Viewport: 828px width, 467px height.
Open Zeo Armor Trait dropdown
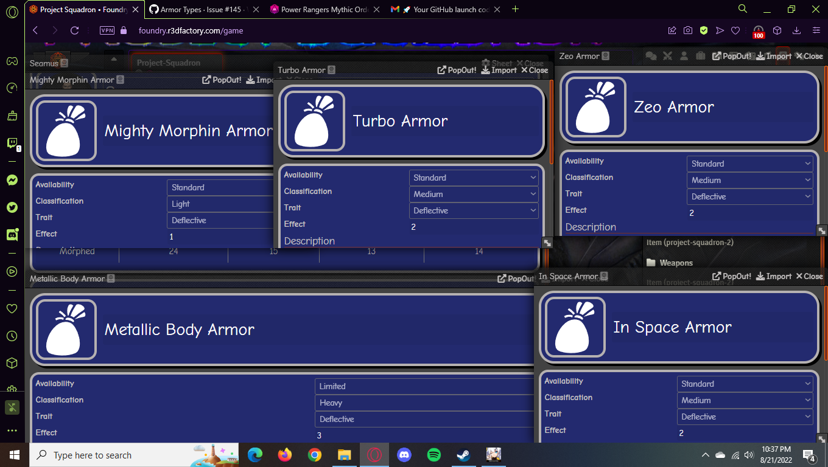[750, 196]
